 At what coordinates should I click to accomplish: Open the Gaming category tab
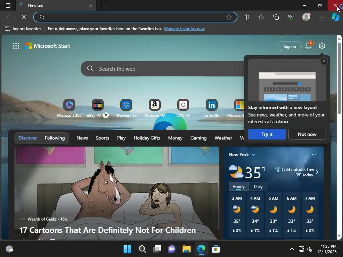[198, 138]
